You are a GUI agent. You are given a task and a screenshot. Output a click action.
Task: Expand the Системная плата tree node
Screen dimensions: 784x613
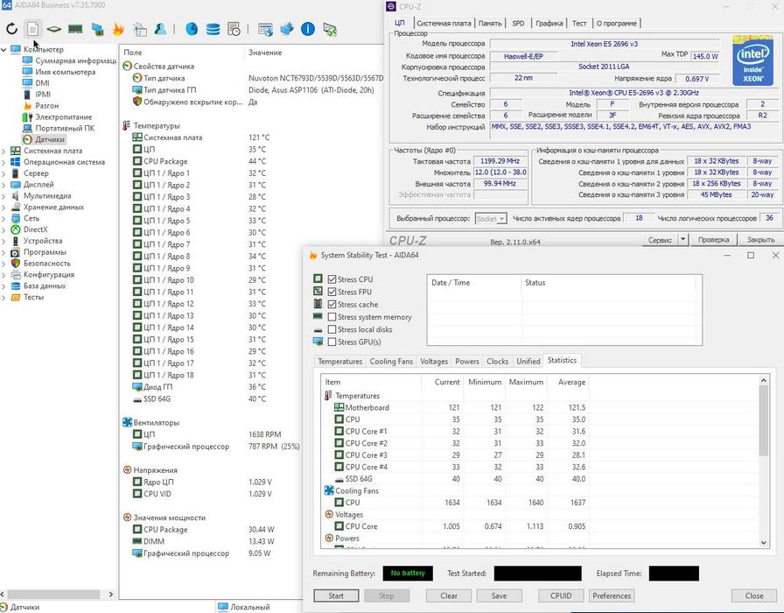tap(4, 151)
